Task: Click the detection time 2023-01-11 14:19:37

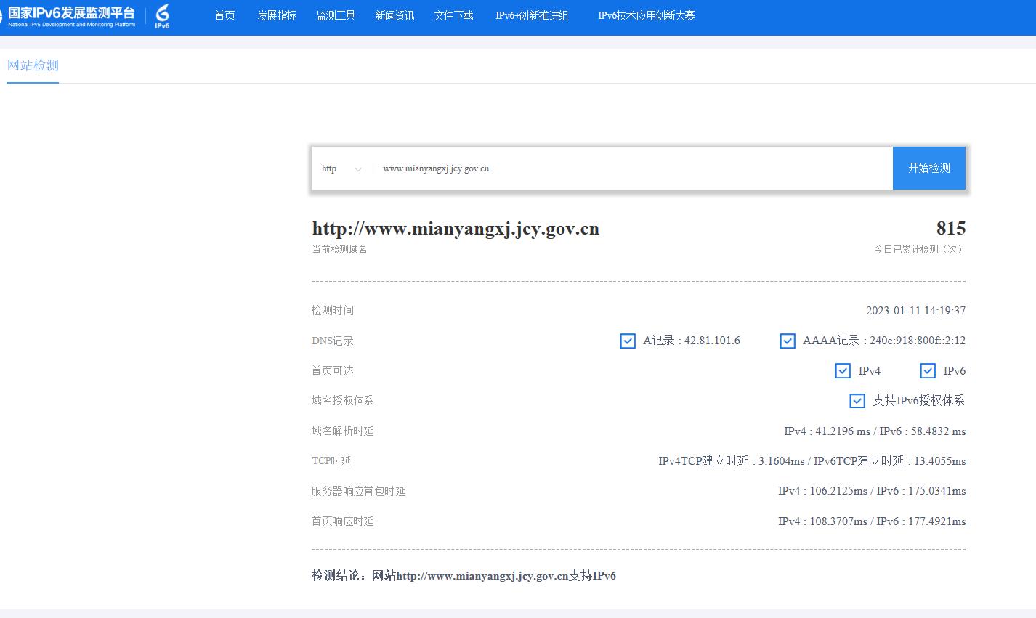Action: [x=915, y=311]
